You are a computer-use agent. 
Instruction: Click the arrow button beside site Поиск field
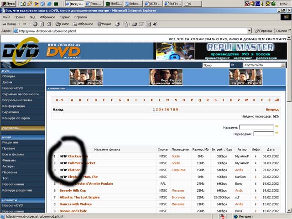(232, 65)
